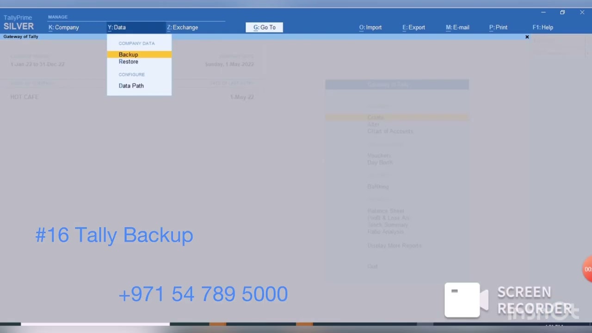This screenshot has height=333, width=592.
Task: Open the O: Import menu
Action: pyautogui.click(x=370, y=27)
